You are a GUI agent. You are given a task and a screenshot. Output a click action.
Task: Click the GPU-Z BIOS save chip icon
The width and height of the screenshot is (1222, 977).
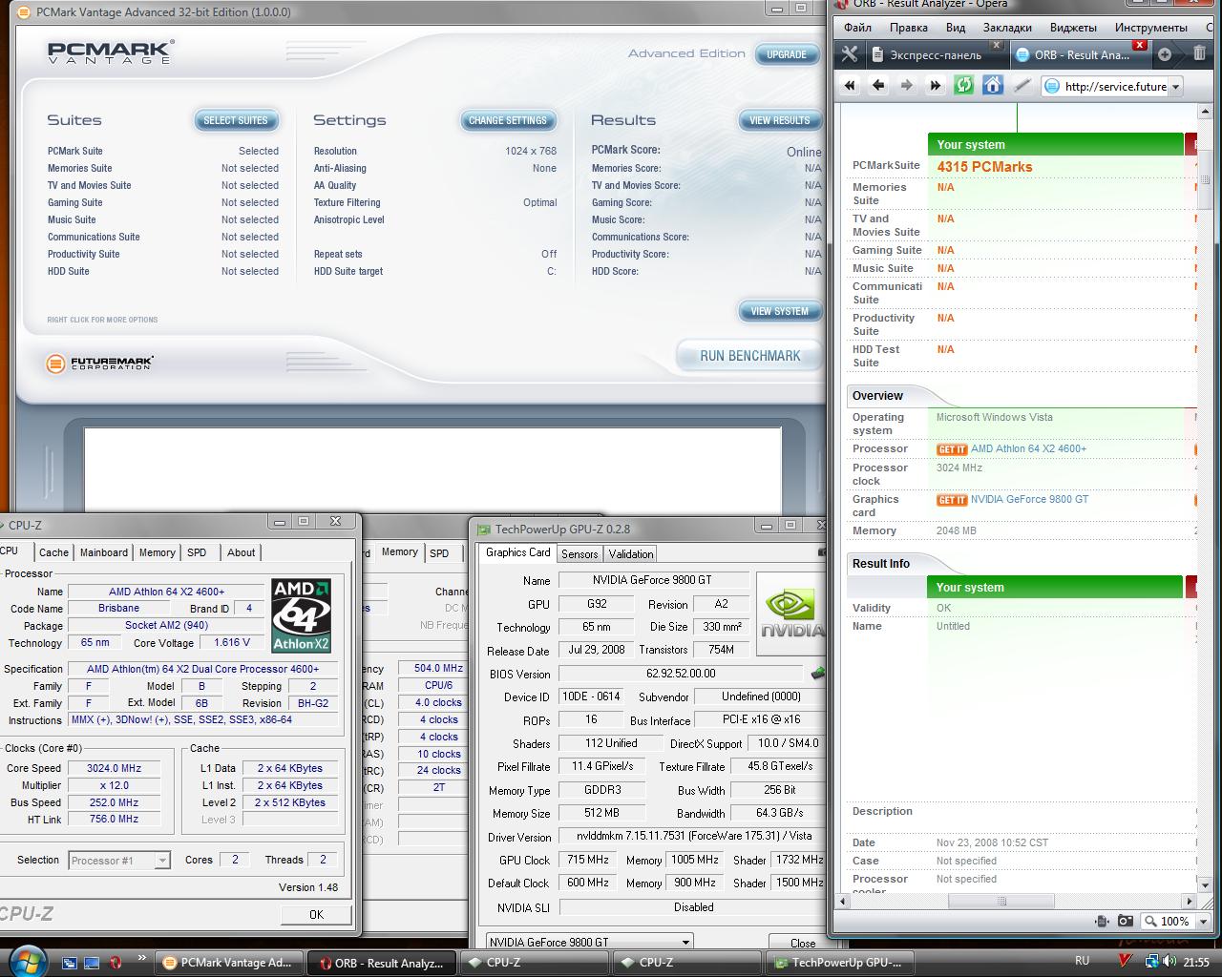click(818, 674)
